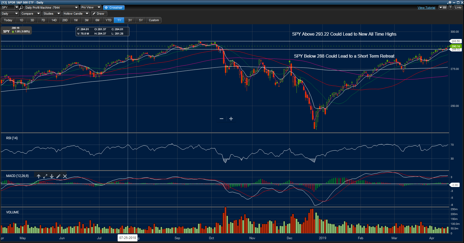The image size is (464, 243).
Task: Click the 07-25-2018 date marker
Action: 127,238
